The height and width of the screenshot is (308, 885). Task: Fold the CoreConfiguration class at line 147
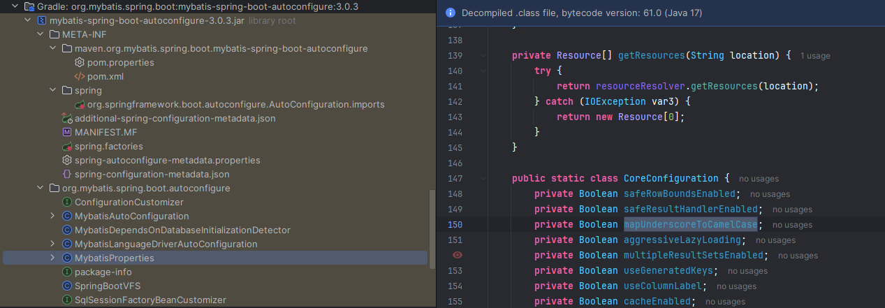point(482,178)
